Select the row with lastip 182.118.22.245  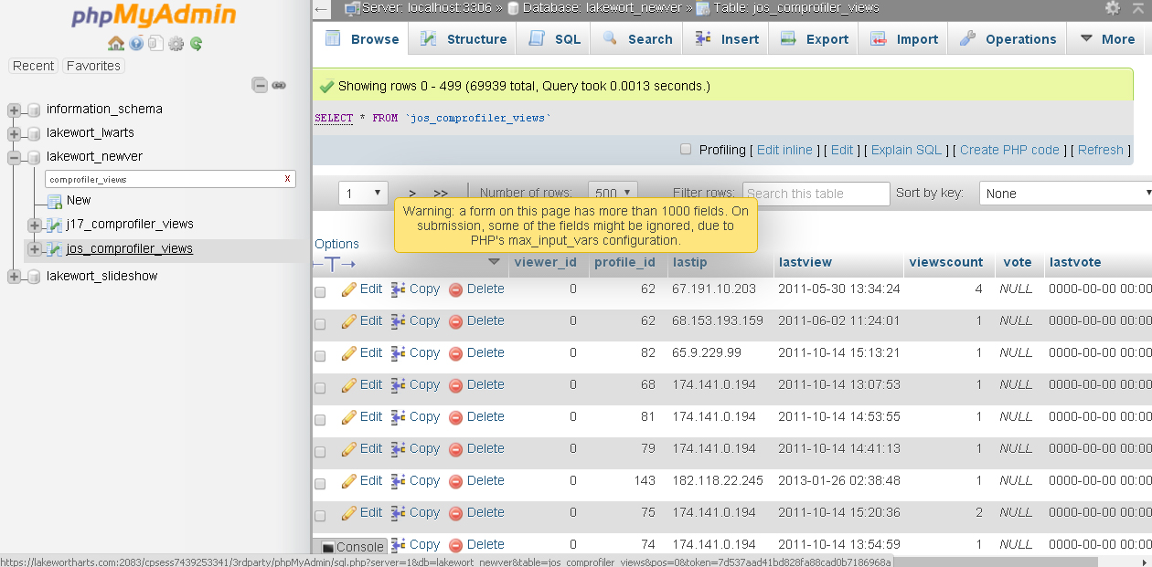click(320, 484)
